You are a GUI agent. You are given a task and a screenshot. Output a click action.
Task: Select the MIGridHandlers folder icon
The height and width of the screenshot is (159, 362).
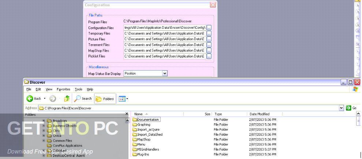coord(135,150)
